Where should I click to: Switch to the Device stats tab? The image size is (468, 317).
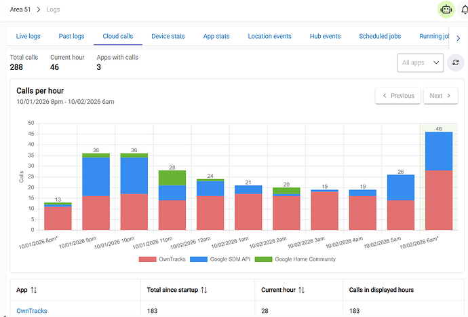pos(168,36)
